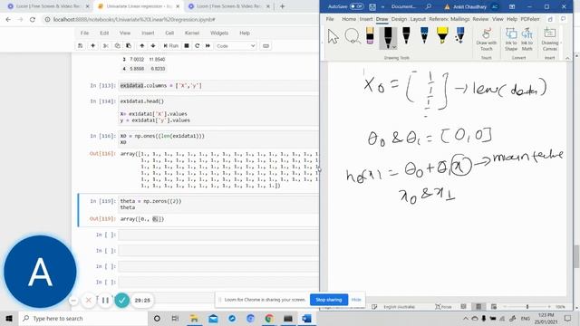The image size is (580, 326).
Task: Cancel the Loom recording with the X
Action: click(x=89, y=300)
